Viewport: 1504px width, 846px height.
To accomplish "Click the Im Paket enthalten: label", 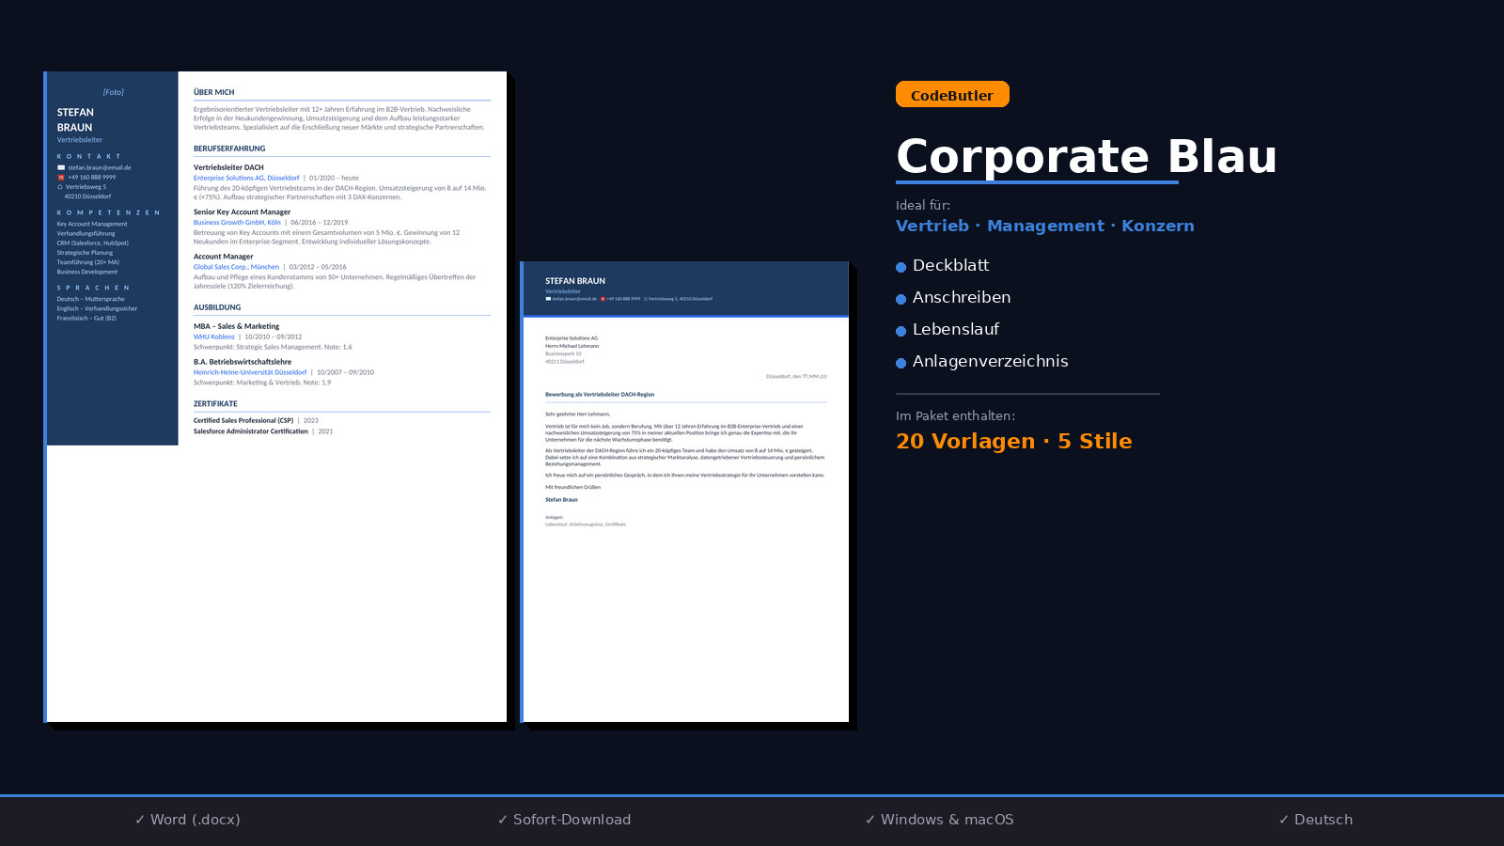I will (955, 415).
